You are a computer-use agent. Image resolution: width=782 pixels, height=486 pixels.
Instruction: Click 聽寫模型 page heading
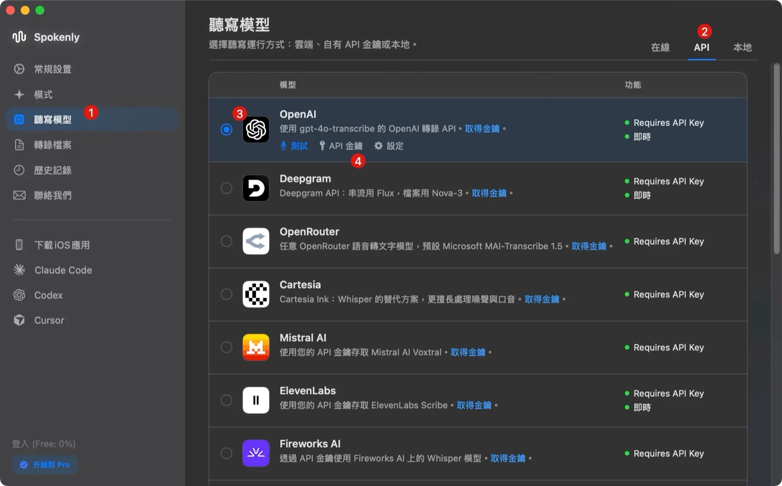(x=239, y=24)
